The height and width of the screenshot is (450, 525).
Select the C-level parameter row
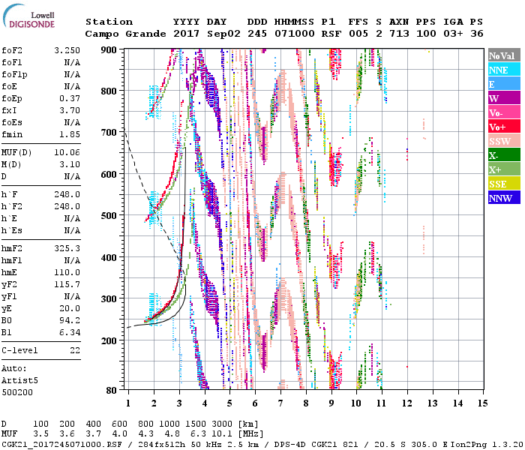(41, 351)
